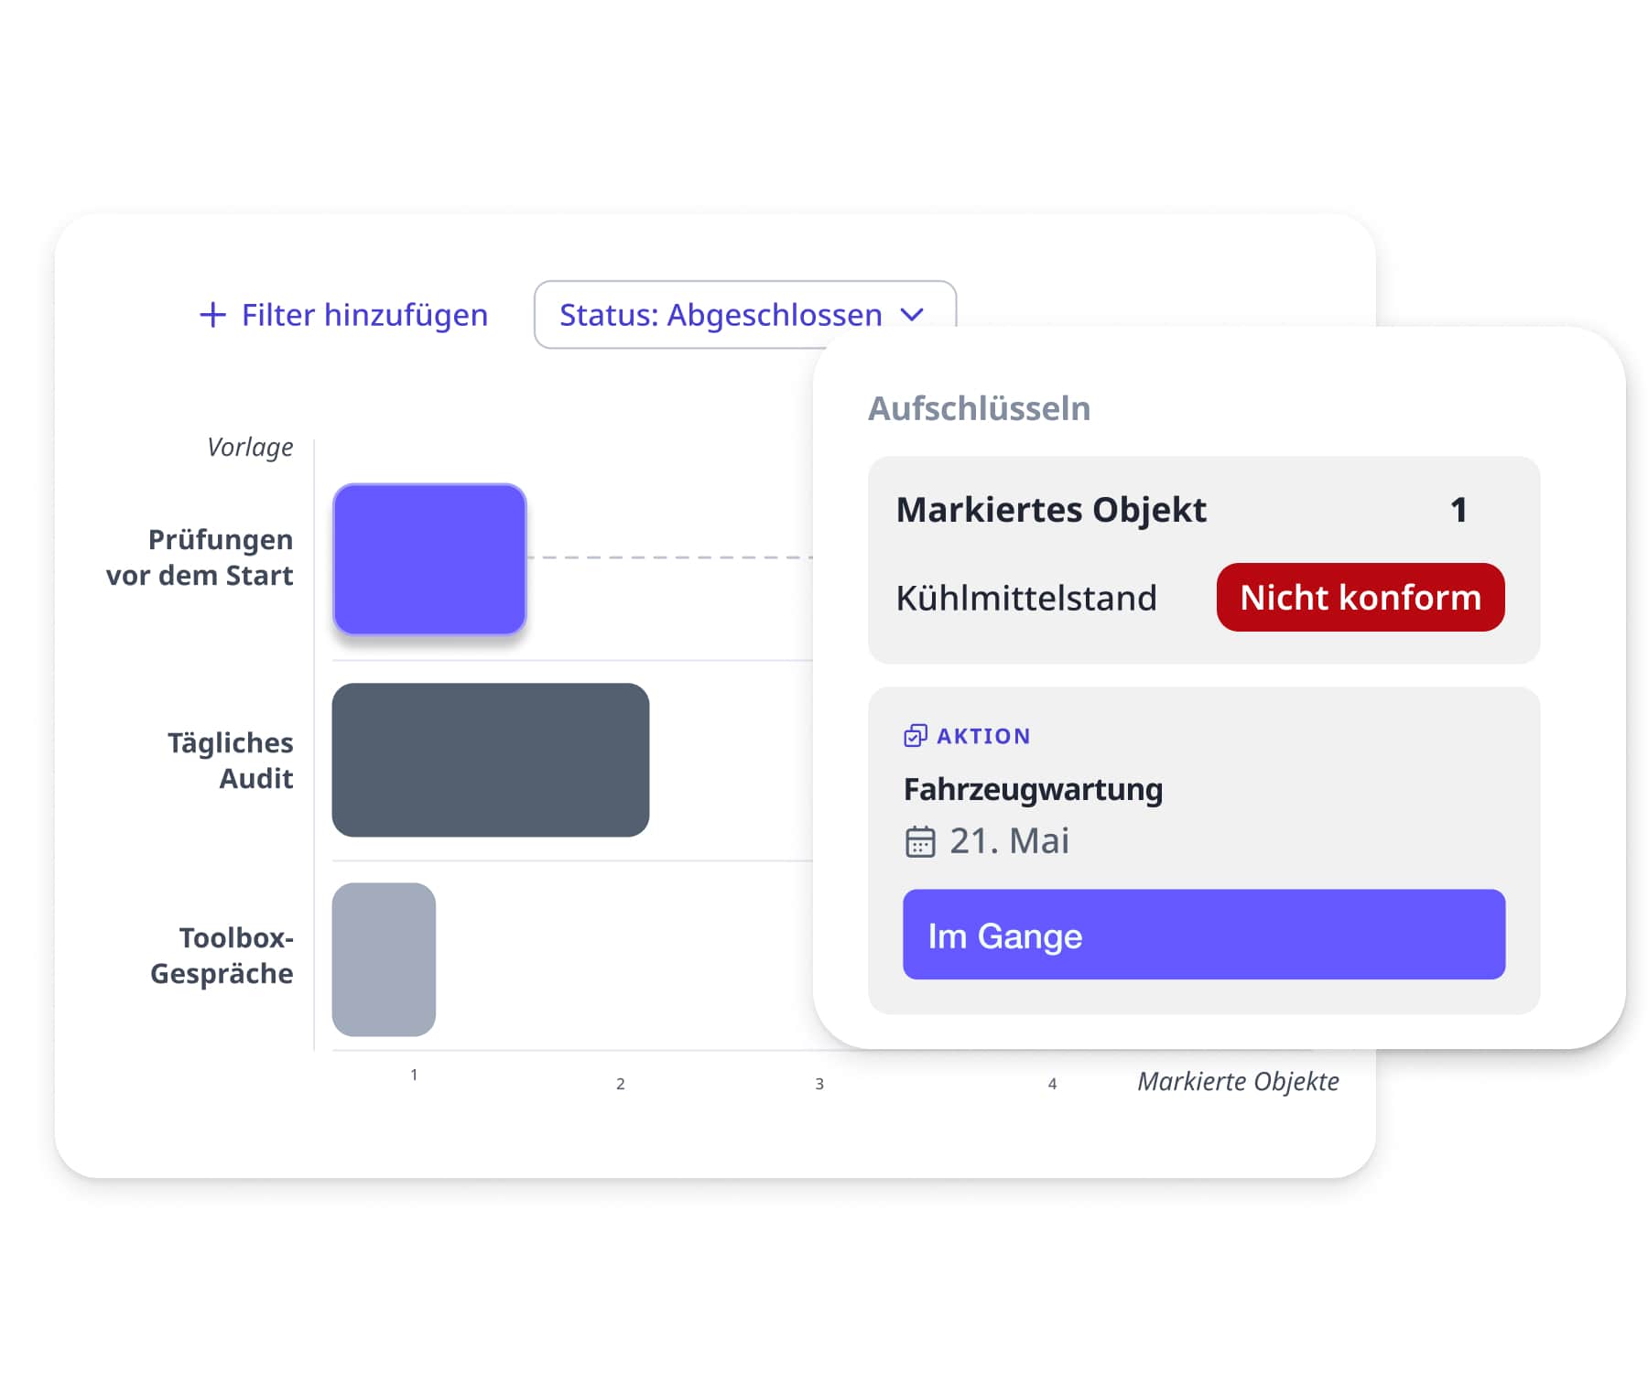Click the Filter hinzufügen link

point(364,315)
